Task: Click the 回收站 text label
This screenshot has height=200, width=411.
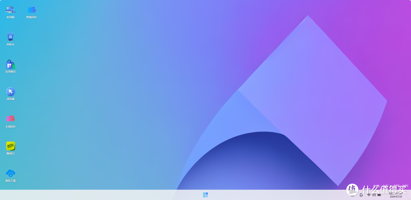Action: click(10, 44)
